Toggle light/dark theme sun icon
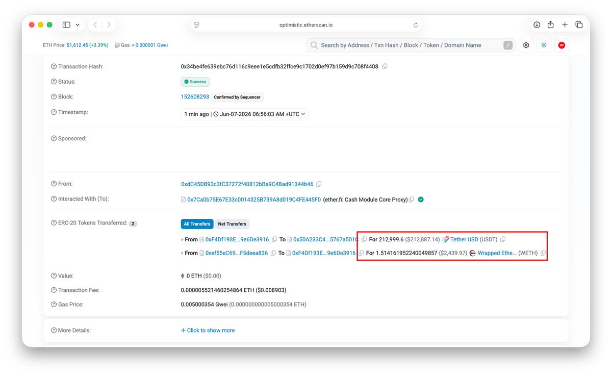612x376 pixels. [x=544, y=45]
